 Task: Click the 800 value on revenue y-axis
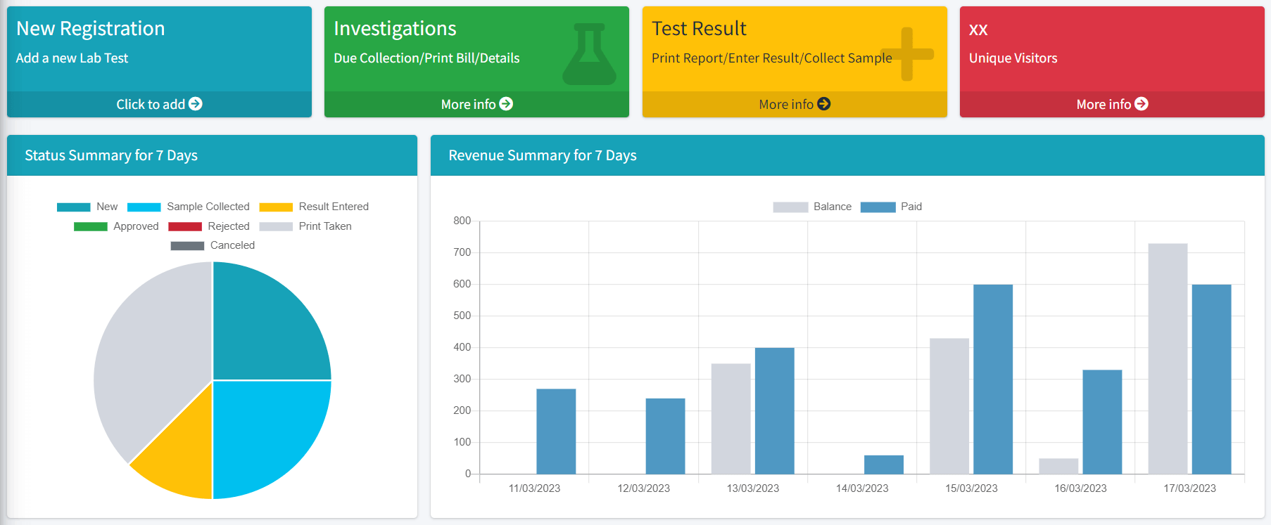coord(462,221)
